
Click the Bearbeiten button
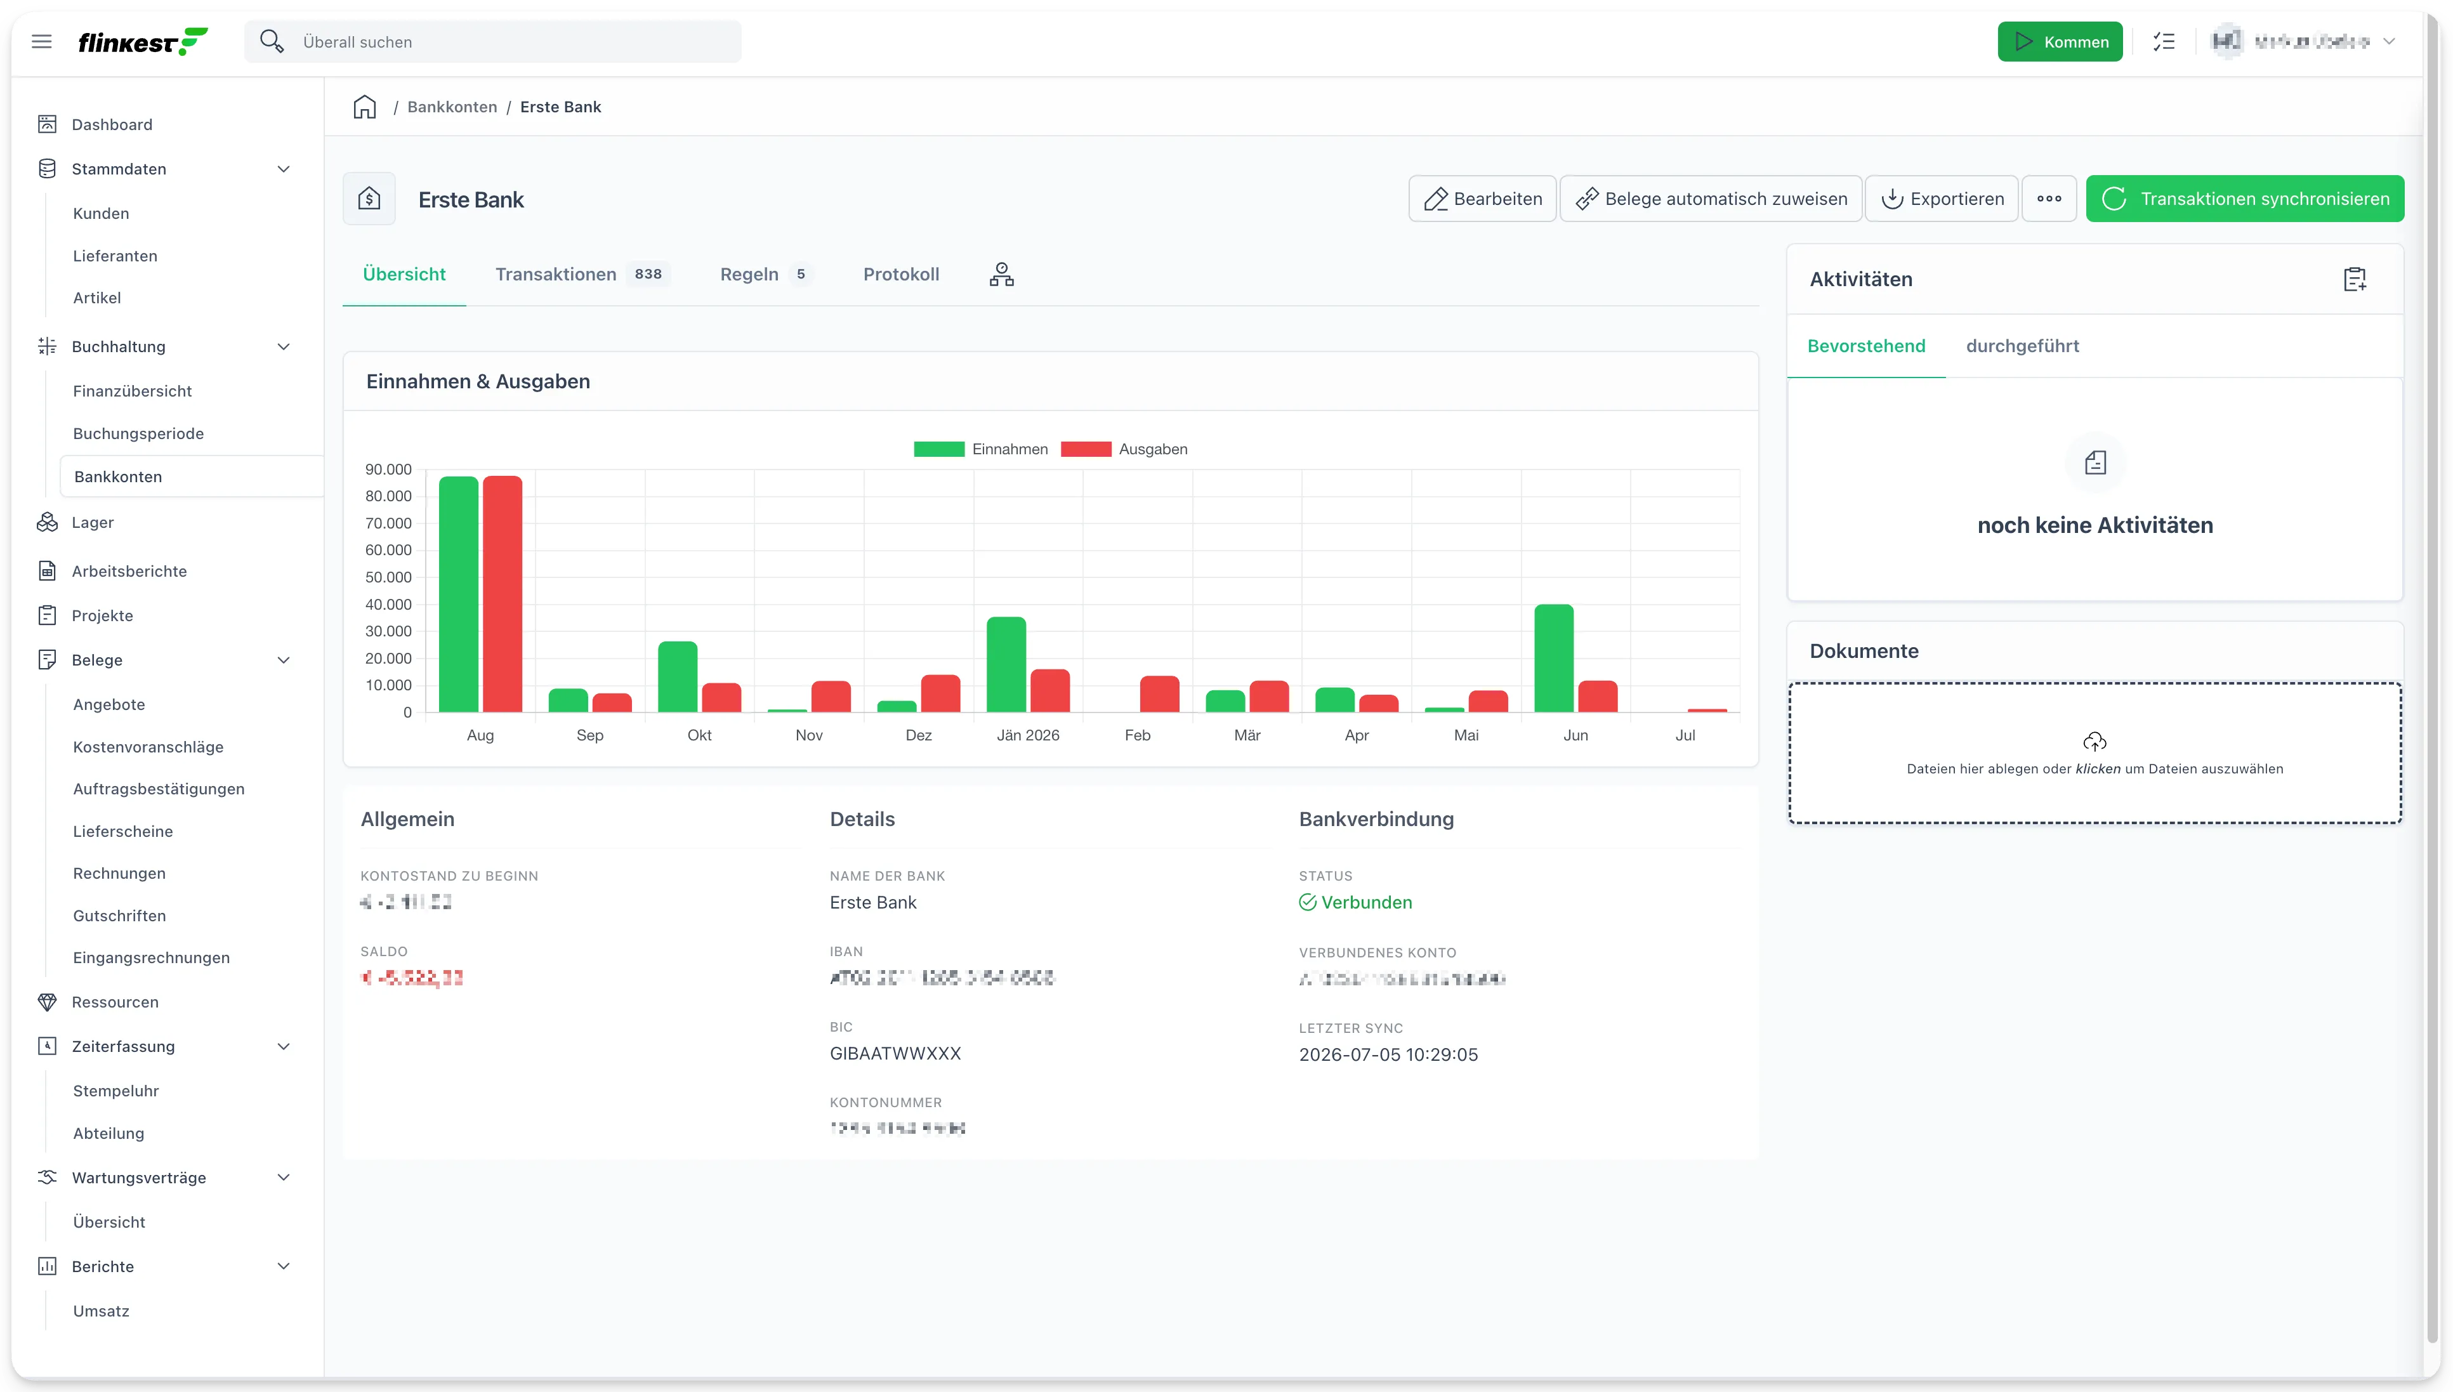[x=1482, y=199]
